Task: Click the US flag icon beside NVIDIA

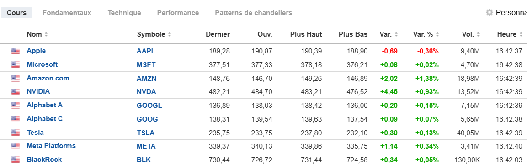Action: [16, 92]
